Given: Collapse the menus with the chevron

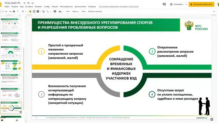Looking at the screenshot, I should (214, 11).
